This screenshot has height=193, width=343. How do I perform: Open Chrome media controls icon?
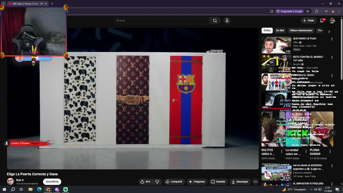click(x=326, y=11)
